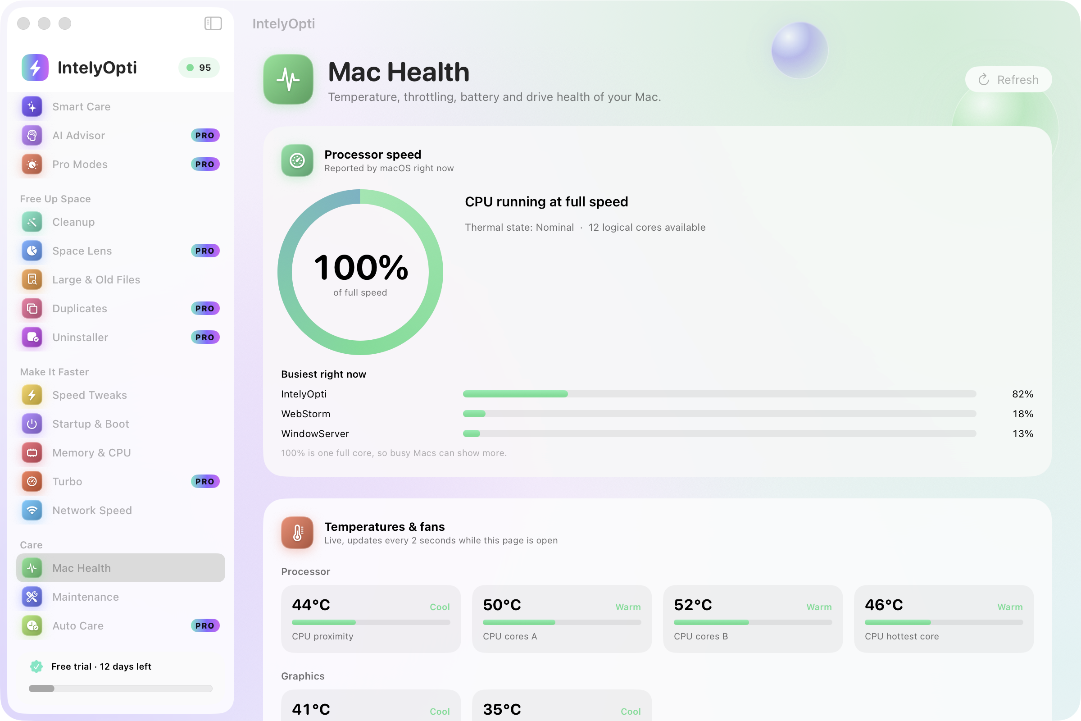Open the Auto Care icon
This screenshot has width=1081, height=721.
pos(32,626)
